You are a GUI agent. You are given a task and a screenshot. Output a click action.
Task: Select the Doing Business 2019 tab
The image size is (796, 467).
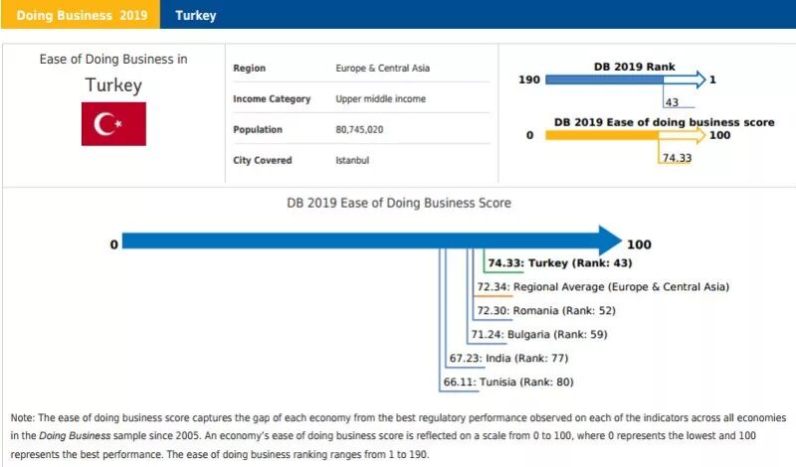pyautogui.click(x=81, y=15)
